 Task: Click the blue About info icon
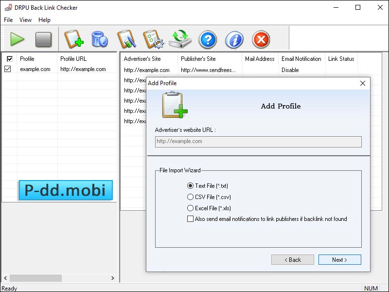pos(234,39)
